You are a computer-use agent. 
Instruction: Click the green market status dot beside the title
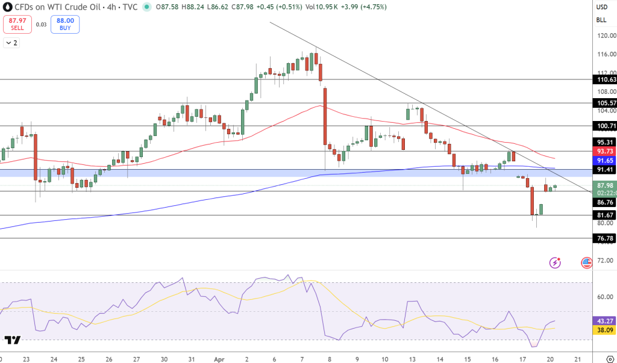coord(147,7)
